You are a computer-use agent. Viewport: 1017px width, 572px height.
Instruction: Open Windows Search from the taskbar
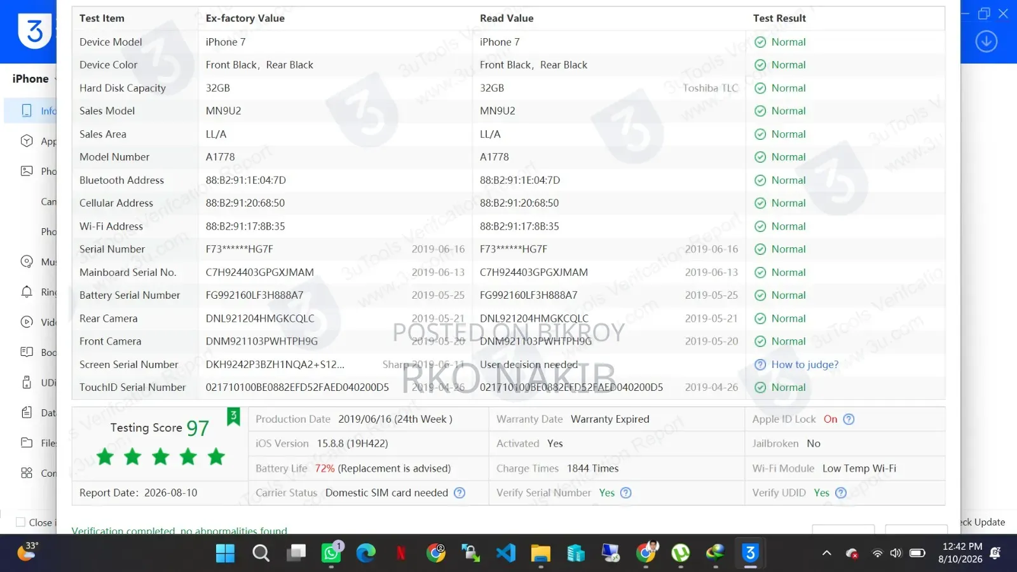tap(261, 554)
